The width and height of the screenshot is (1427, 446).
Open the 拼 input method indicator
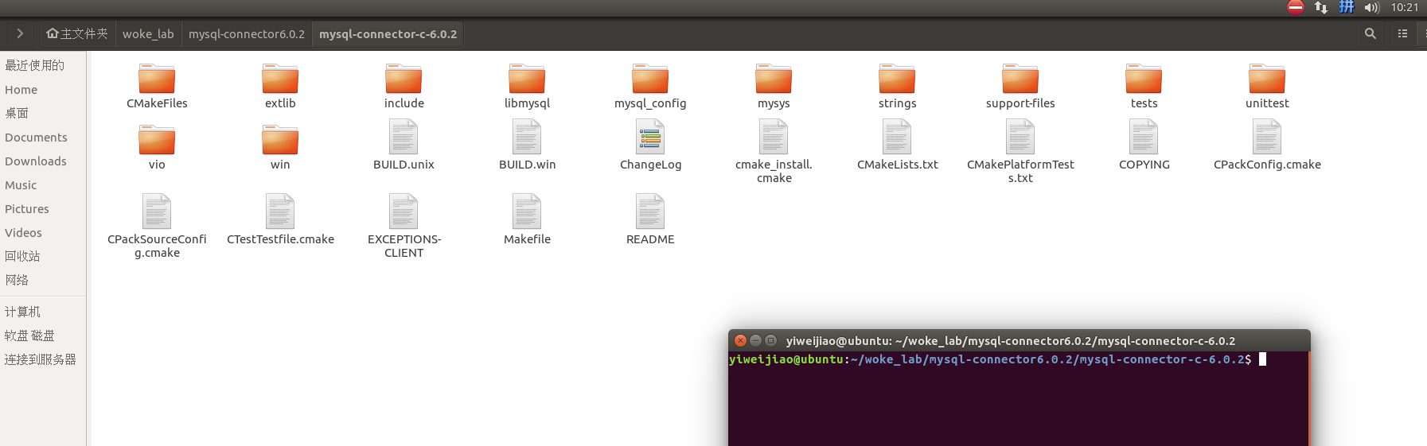pos(1346,7)
